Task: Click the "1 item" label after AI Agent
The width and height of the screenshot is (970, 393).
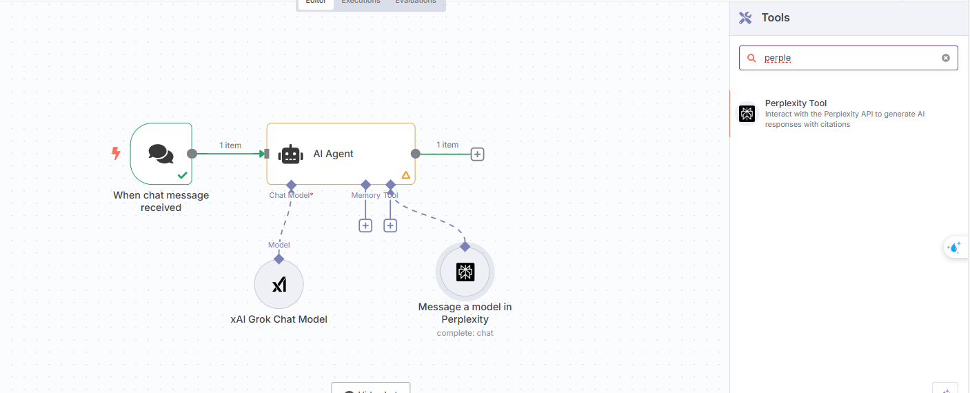Action: coord(447,145)
